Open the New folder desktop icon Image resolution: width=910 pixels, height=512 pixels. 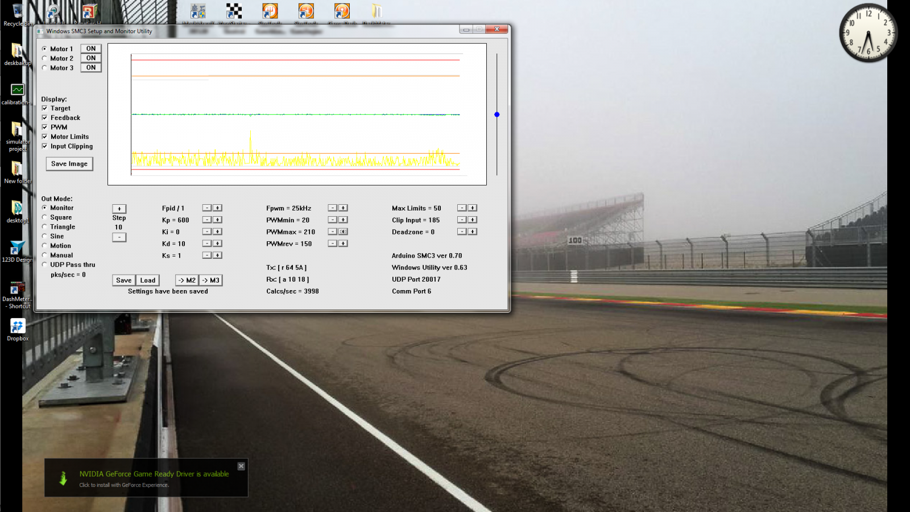point(17,172)
